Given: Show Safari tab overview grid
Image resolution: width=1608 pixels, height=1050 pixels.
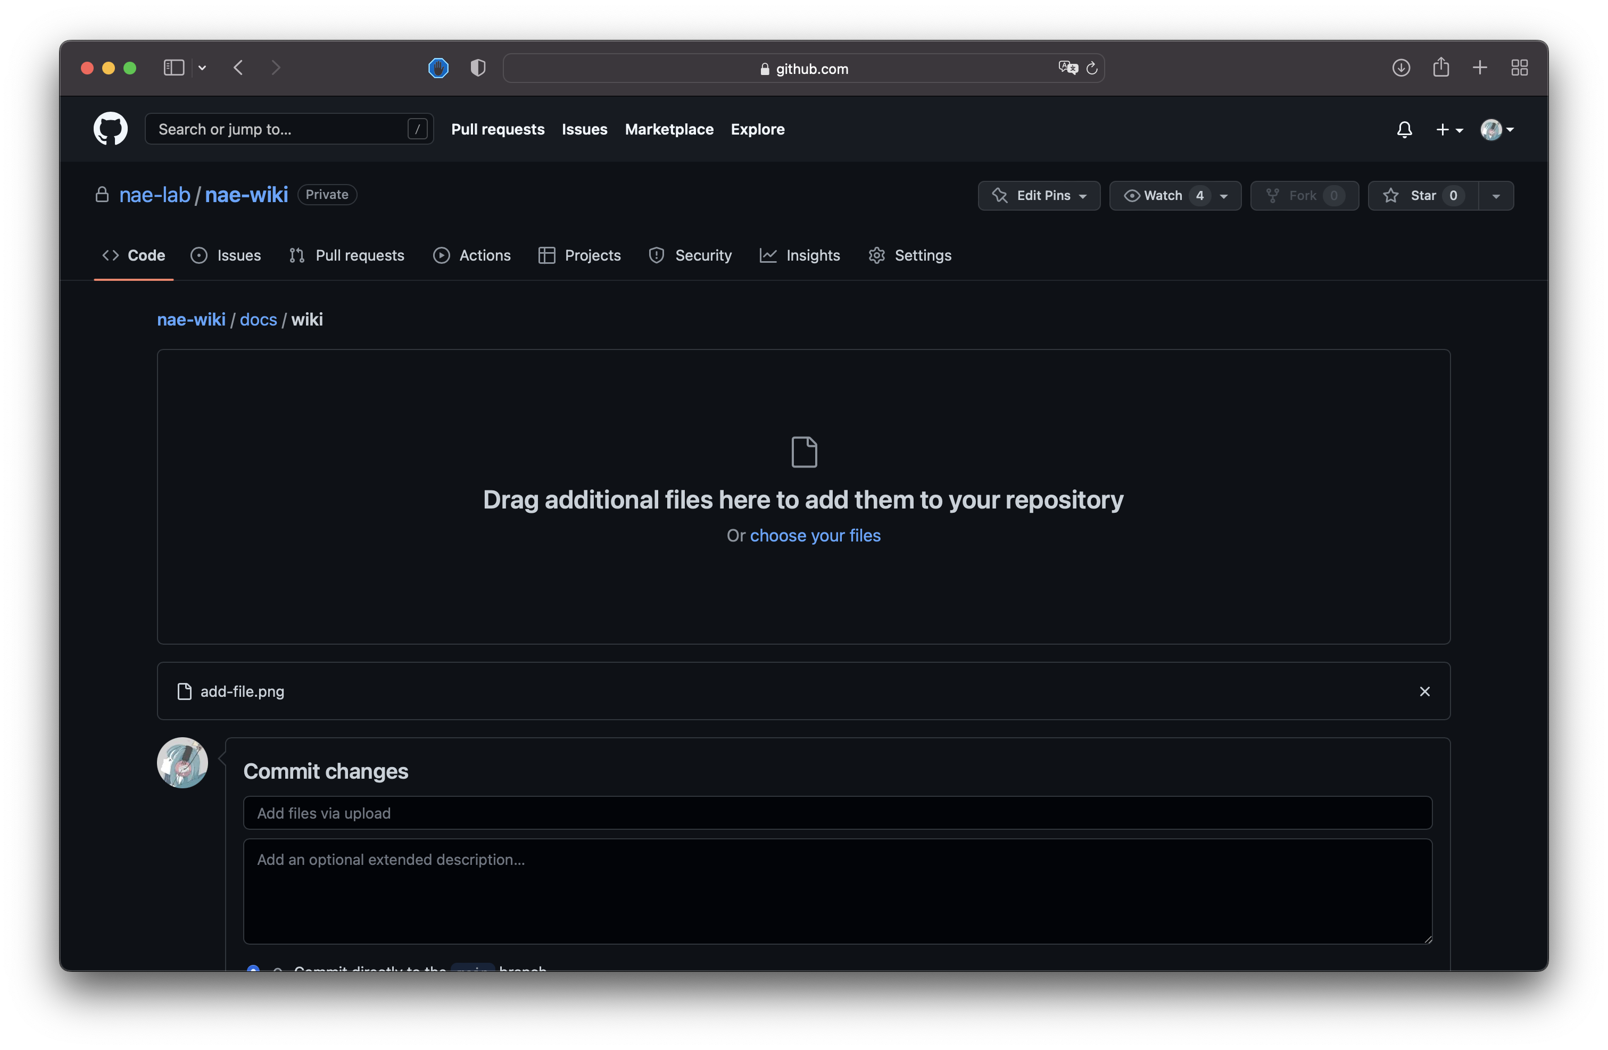Looking at the screenshot, I should point(1519,68).
